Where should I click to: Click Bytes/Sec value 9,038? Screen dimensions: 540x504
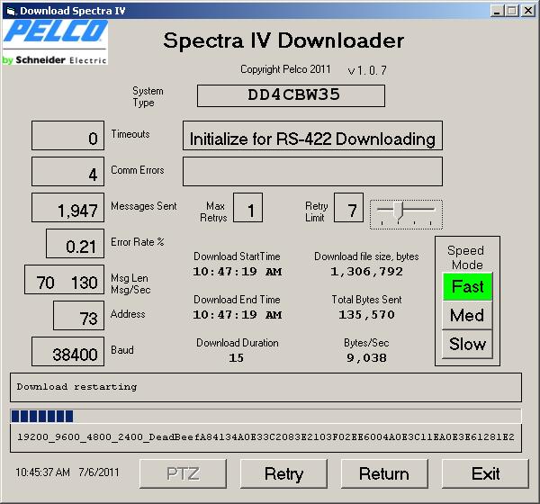click(366, 358)
